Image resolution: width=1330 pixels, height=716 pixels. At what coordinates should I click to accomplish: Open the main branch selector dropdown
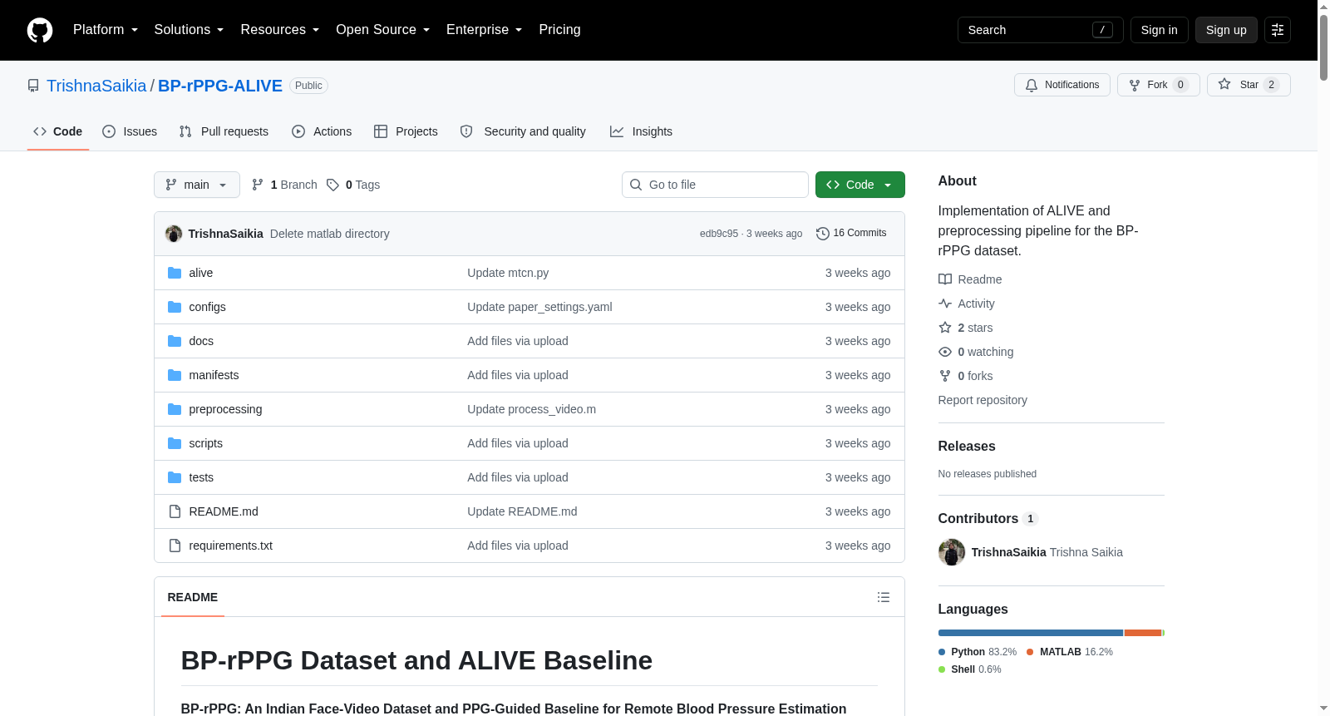point(197,185)
